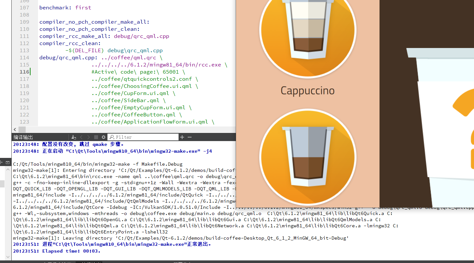Click the plus button to enlarge output text
474x263 pixels.
pos(182,137)
